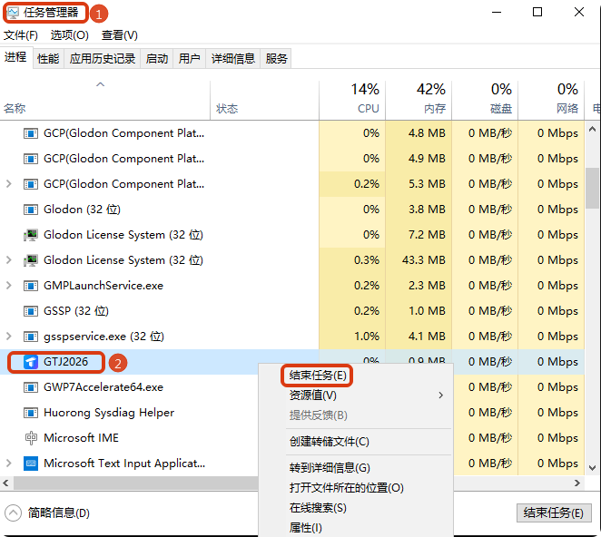
Task: Click the vertical scrollbar up arrow
Action: point(592,129)
